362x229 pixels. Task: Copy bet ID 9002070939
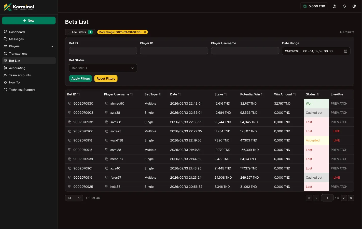pyautogui.click(x=70, y=159)
